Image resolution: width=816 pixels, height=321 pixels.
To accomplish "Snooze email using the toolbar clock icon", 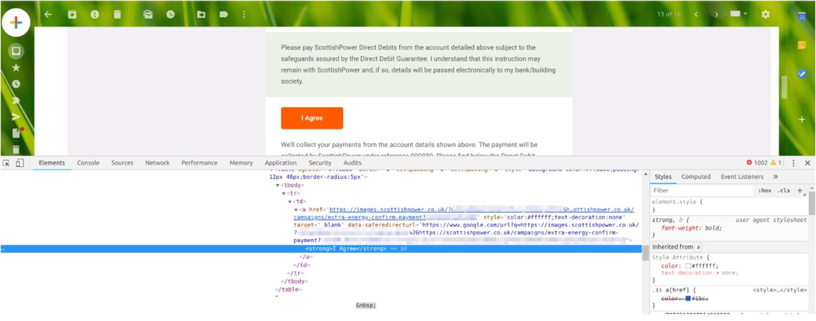I will tap(171, 15).
